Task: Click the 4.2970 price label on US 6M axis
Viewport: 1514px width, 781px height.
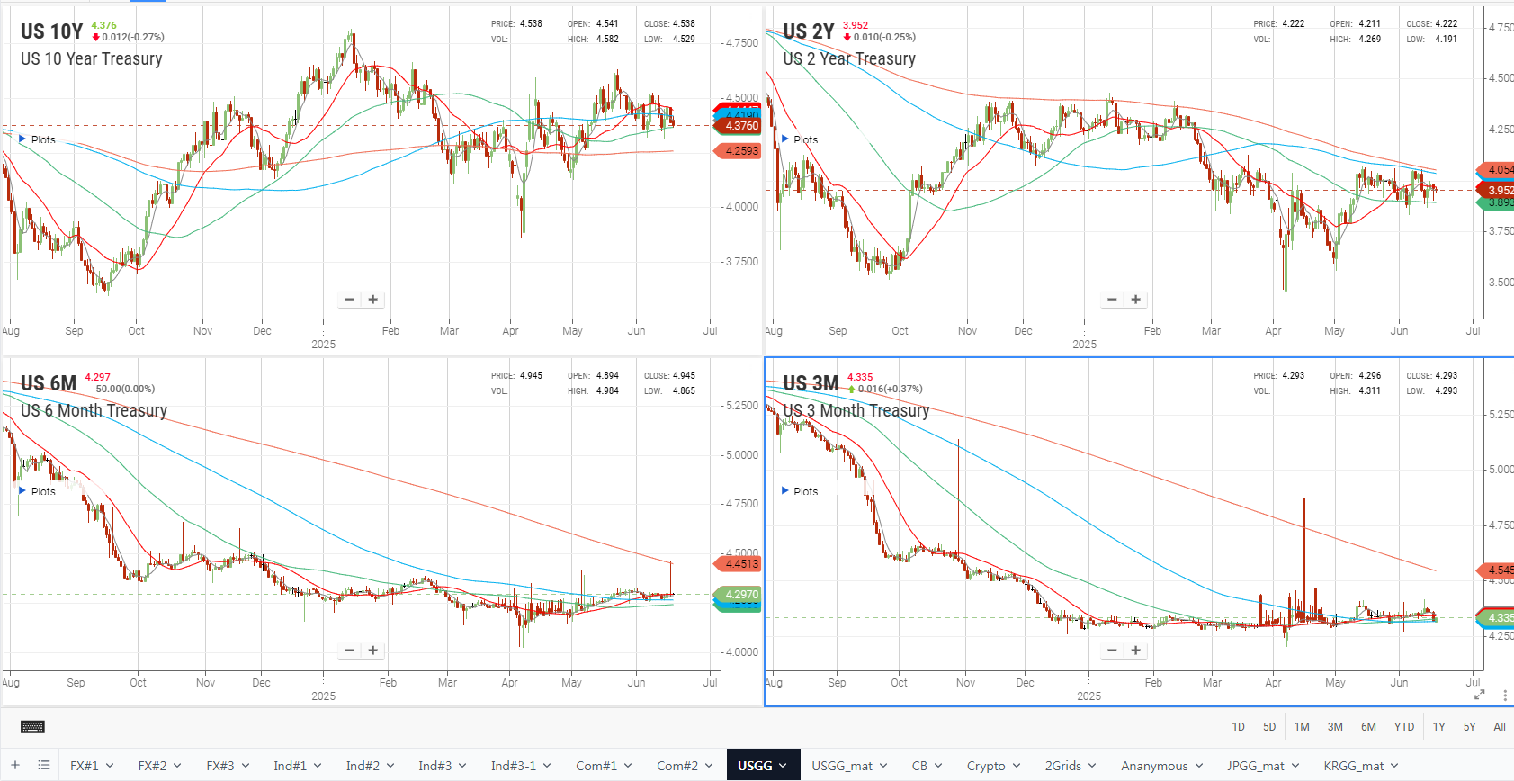Action: pos(738,595)
